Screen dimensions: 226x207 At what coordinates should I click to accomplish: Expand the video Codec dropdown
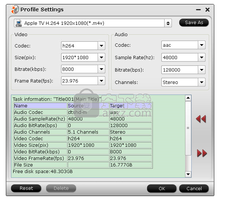pos(101,46)
